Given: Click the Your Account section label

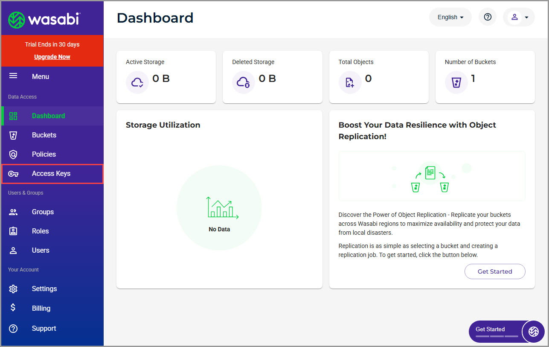Looking at the screenshot, I should [x=23, y=270].
